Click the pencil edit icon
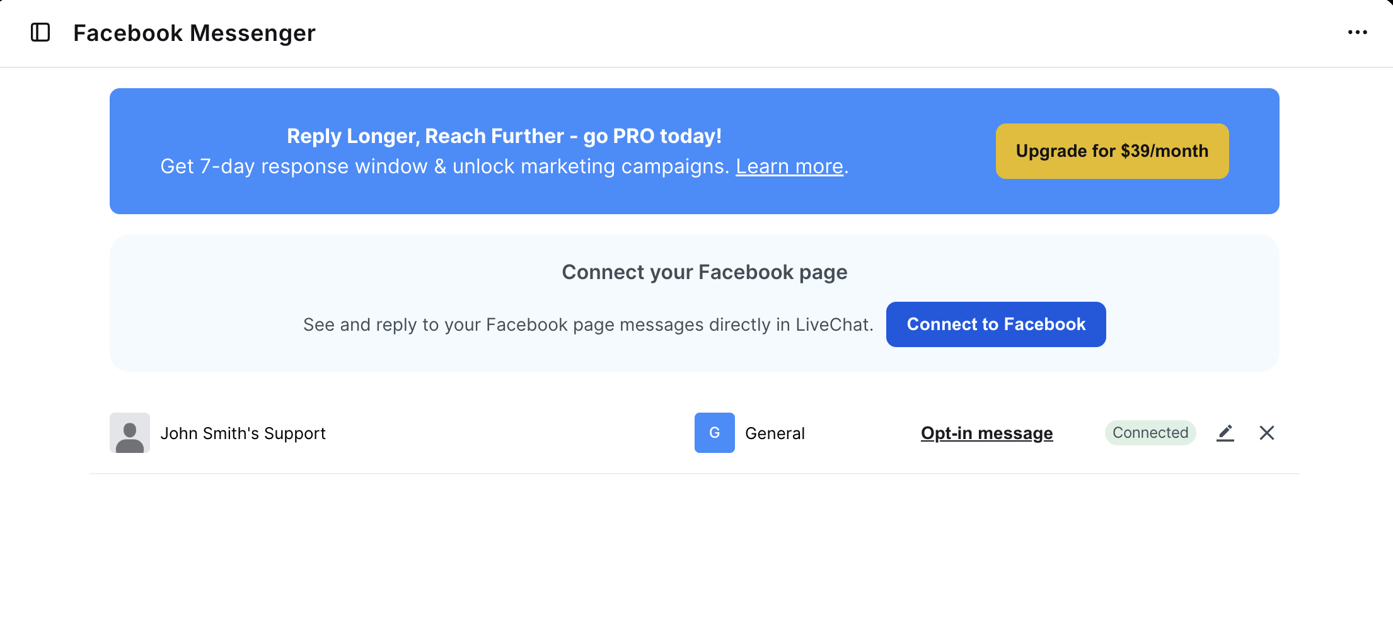Viewport: 1393px width, 635px height. 1225,433
